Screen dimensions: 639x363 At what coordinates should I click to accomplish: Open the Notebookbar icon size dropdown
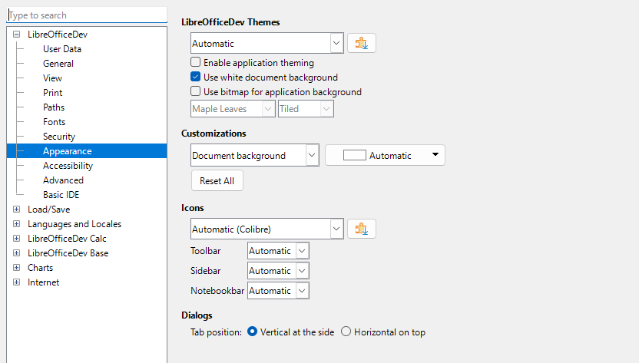tap(278, 291)
